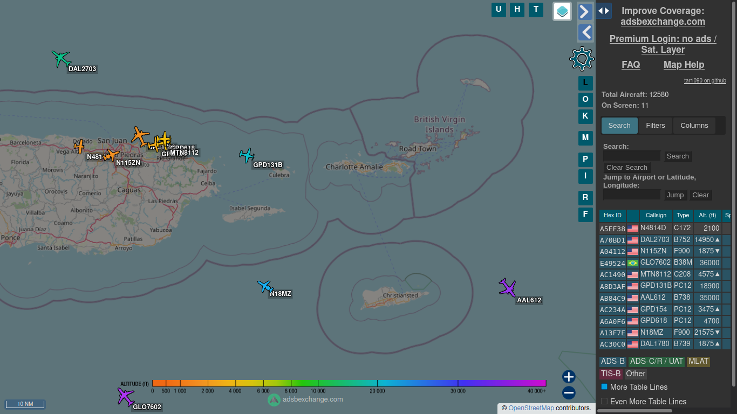The width and height of the screenshot is (737, 414).
Task: Select the DAL1780 row in aircraft table
Action: pyautogui.click(x=665, y=344)
